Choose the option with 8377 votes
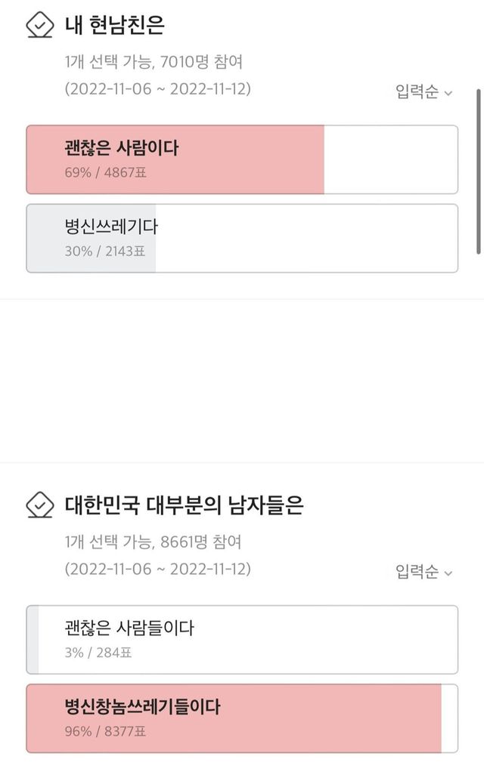 click(x=242, y=718)
